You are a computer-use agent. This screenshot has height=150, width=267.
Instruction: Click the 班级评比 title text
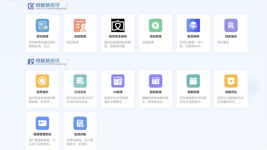coord(231,92)
